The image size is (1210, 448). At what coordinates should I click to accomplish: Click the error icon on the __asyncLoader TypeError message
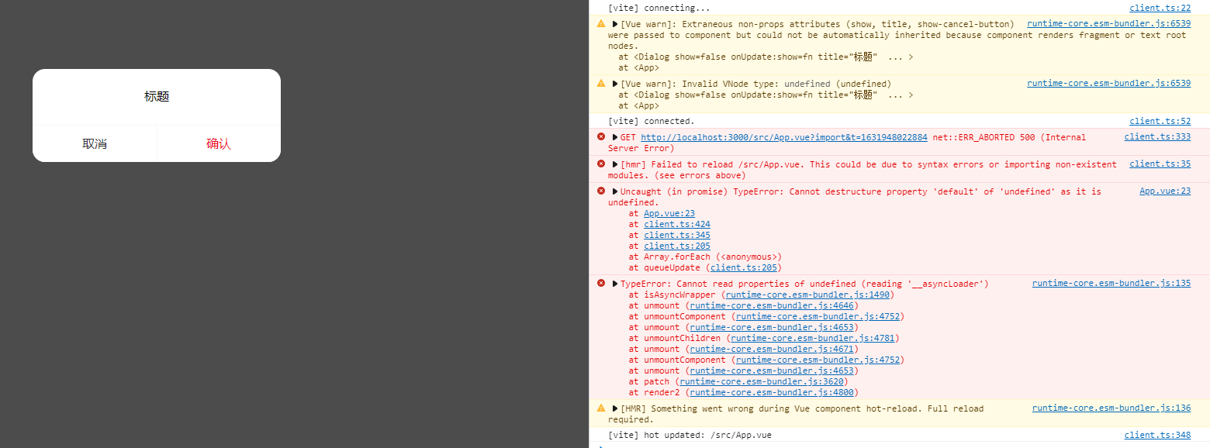pyautogui.click(x=601, y=283)
